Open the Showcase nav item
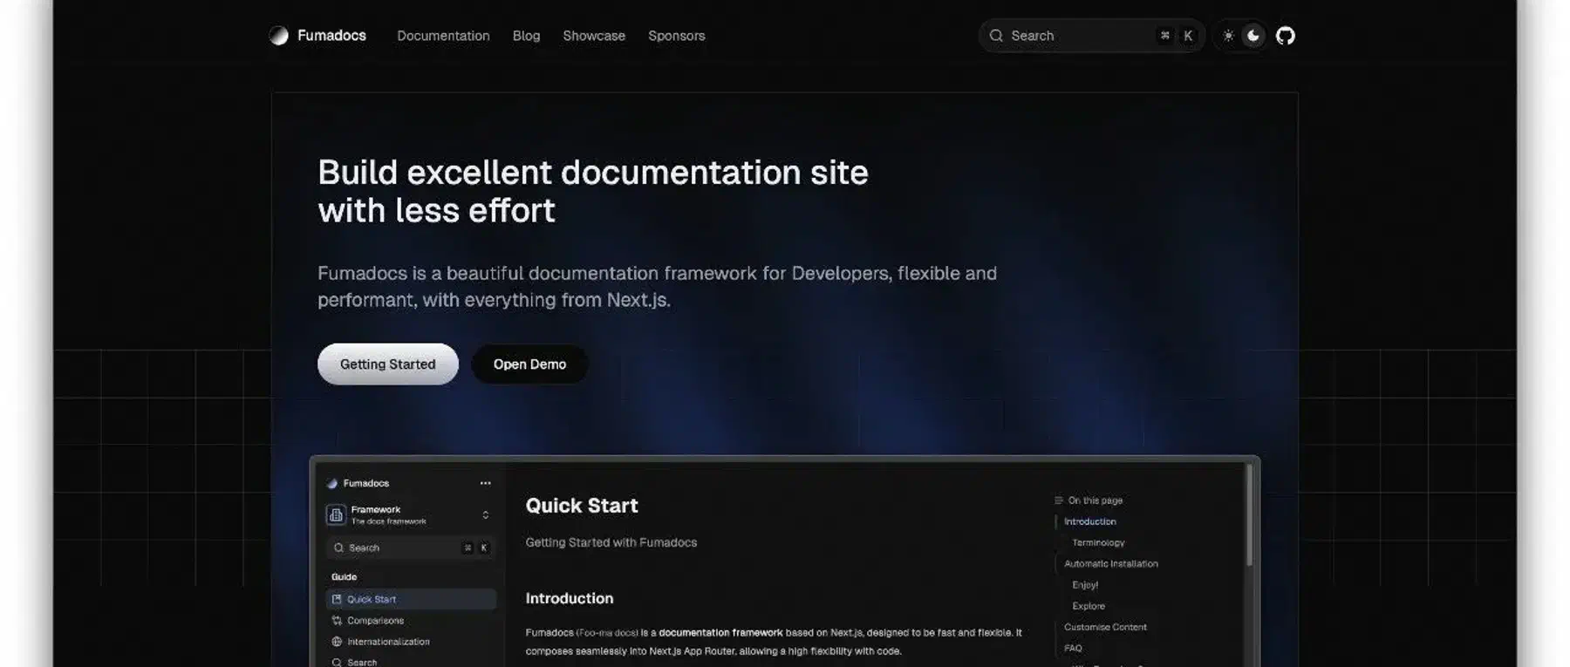The image size is (1570, 667). pyautogui.click(x=594, y=36)
